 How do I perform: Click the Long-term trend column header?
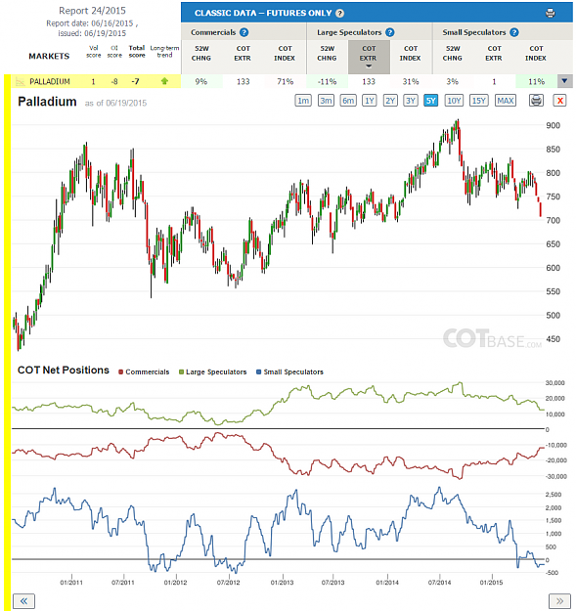pyautogui.click(x=164, y=52)
